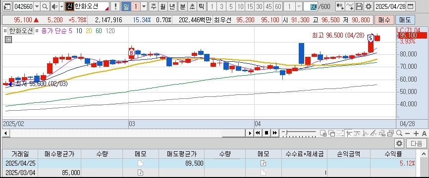Image resolution: width=429 pixels, height=178 pixels.
Task: Click the candle count field showing 60
Action: (311, 6)
